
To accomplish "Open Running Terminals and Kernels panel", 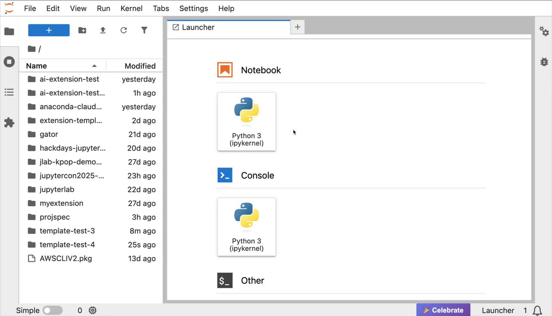I will click(9, 62).
